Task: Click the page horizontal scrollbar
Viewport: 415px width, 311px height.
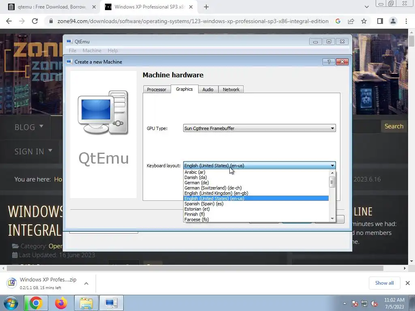Action: tap(195, 268)
